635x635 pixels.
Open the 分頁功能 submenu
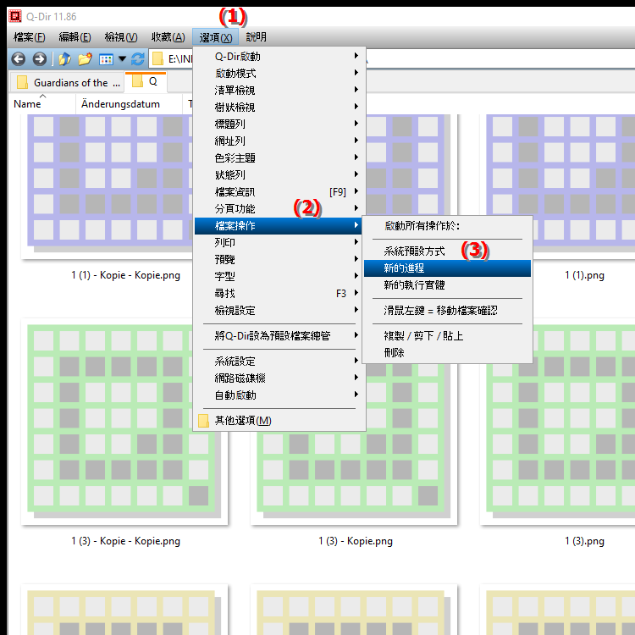(279, 208)
